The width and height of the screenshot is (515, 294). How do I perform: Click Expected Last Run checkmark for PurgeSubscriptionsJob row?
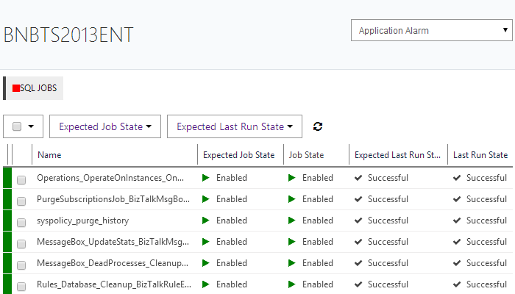358,199
